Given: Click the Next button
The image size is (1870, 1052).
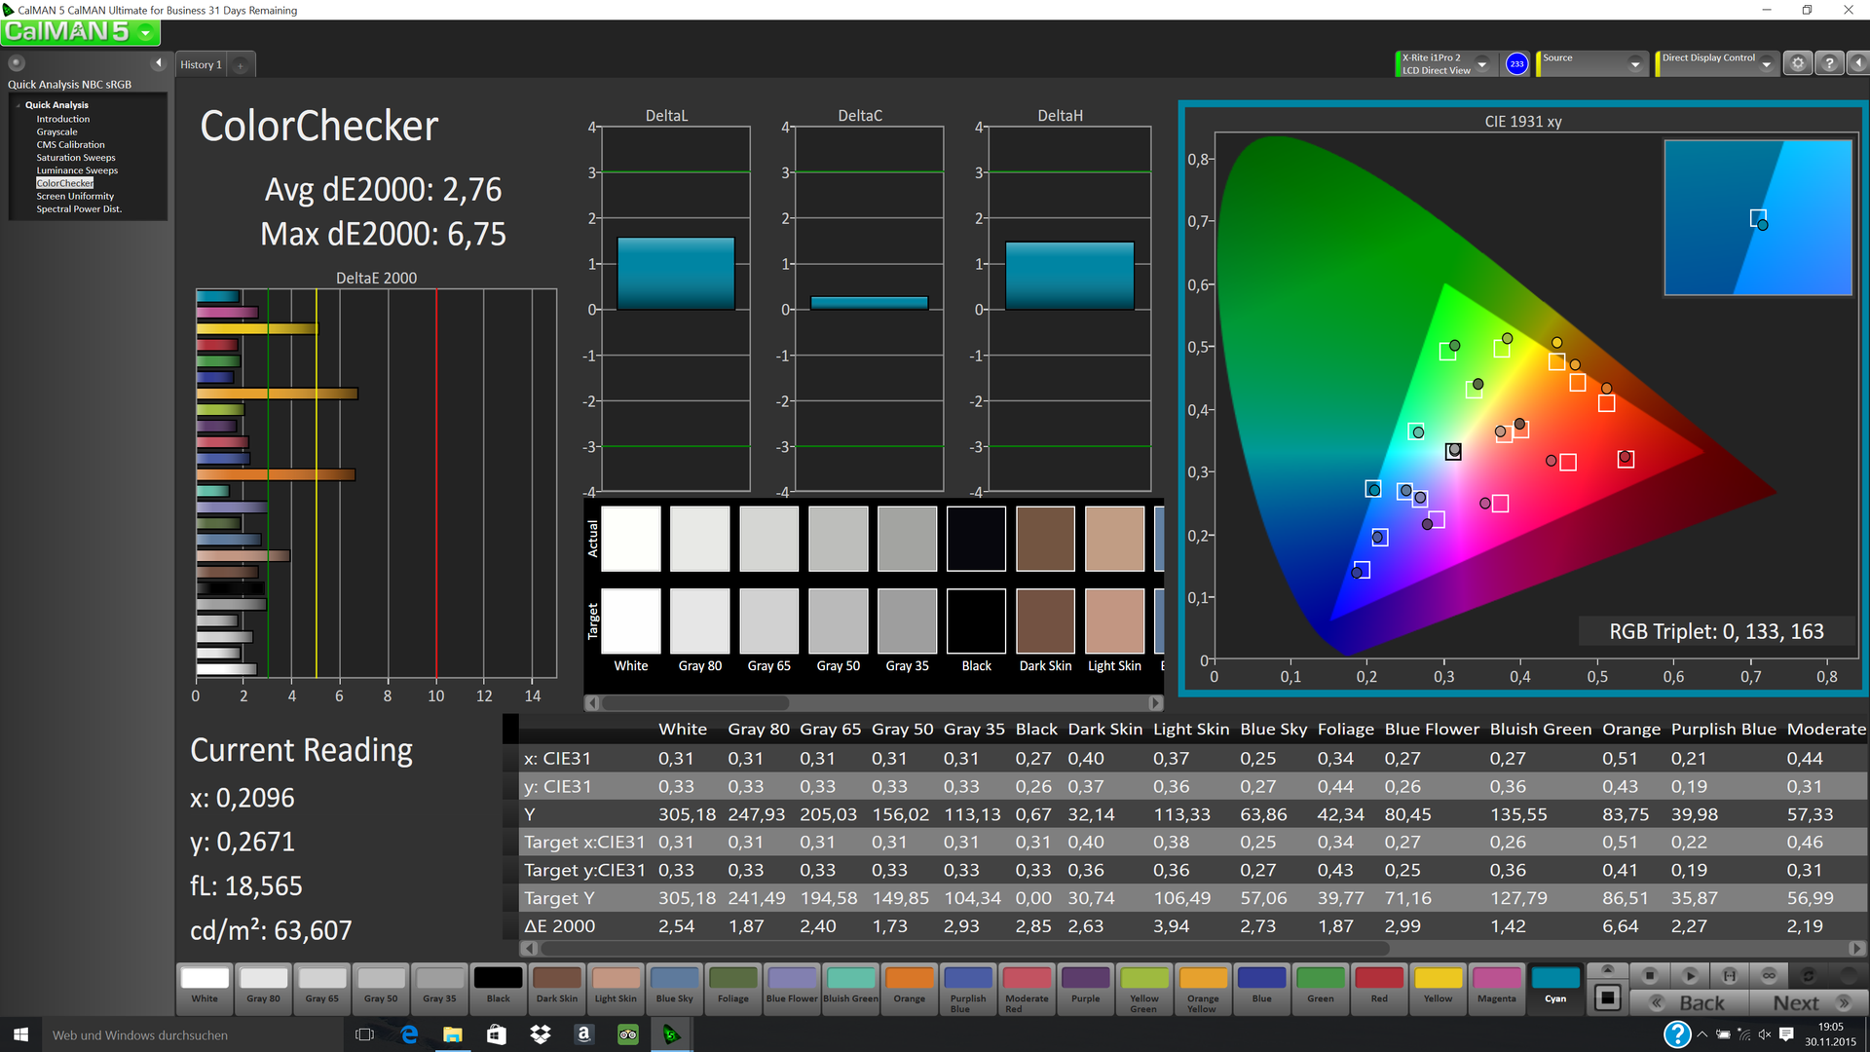Looking at the screenshot, I should coord(1808,1003).
